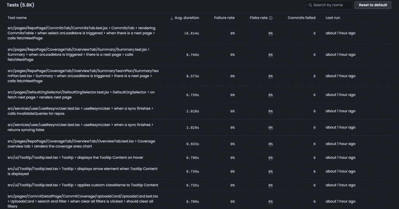
Task: Sort by the Flake rate column header
Action: pos(259,18)
